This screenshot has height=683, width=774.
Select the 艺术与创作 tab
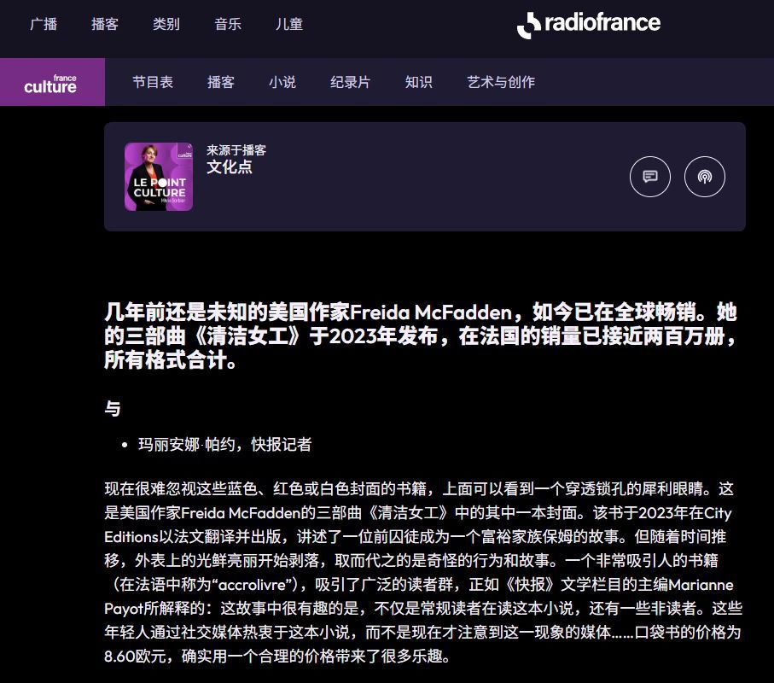pyautogui.click(x=501, y=82)
